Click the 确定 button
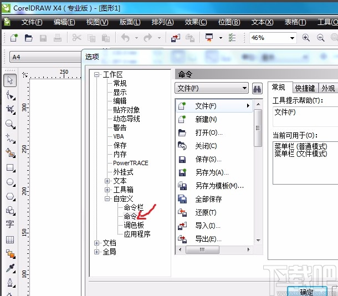 [x=307, y=292]
